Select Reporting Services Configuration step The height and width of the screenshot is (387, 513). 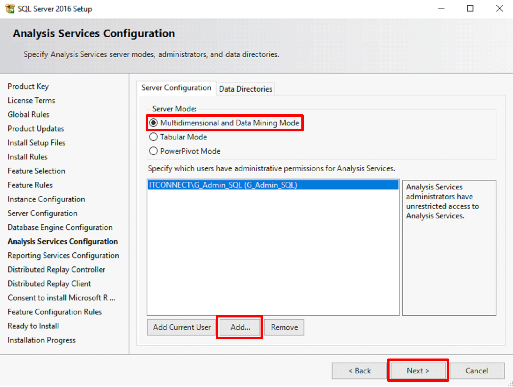63,256
